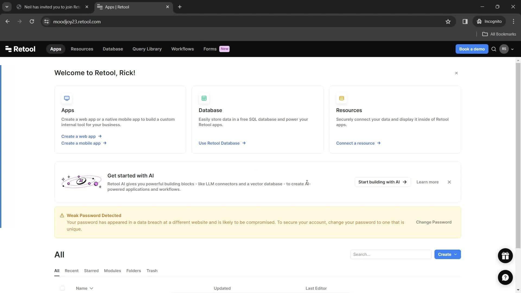Open a new browser tab
The width and height of the screenshot is (521, 293).
[x=180, y=7]
